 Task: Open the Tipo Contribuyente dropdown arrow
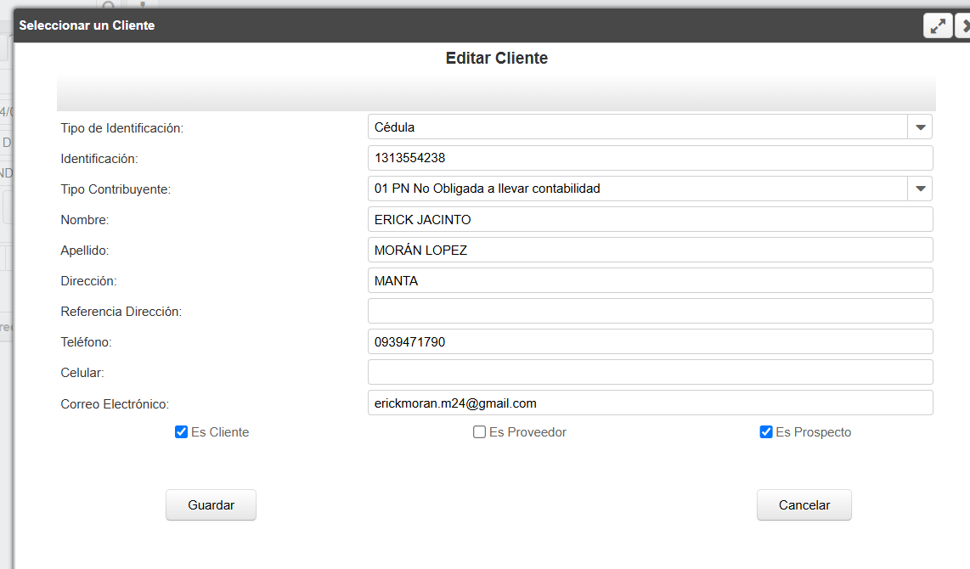pyautogui.click(x=920, y=189)
